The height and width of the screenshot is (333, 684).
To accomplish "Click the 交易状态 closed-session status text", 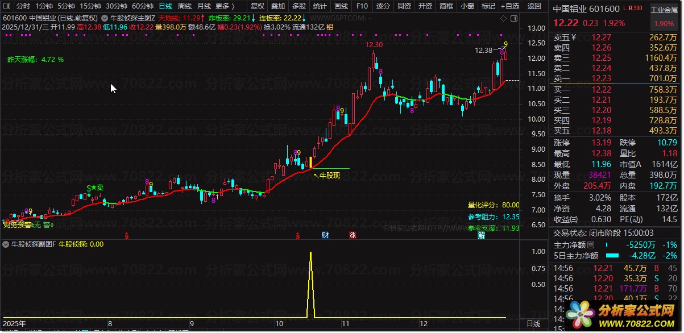I will [603, 233].
